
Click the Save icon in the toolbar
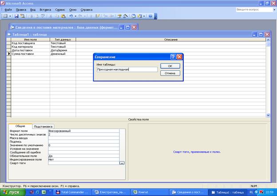pos(16,16)
